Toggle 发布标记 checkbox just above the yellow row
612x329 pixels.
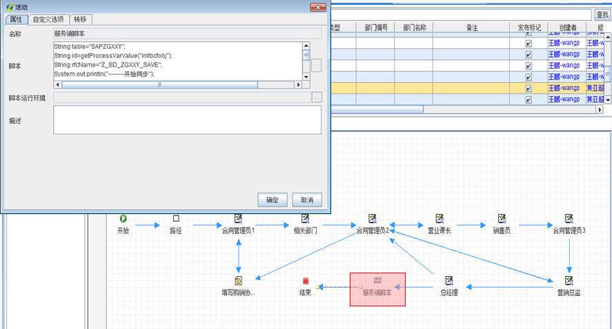[x=529, y=76]
